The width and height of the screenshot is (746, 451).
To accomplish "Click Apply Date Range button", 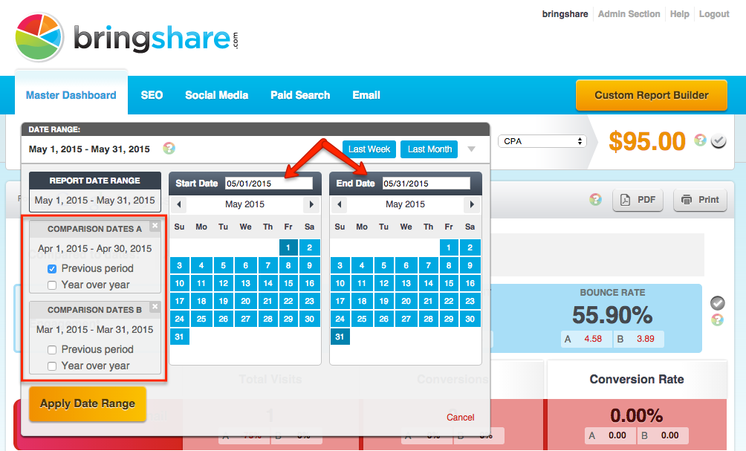I will (88, 403).
